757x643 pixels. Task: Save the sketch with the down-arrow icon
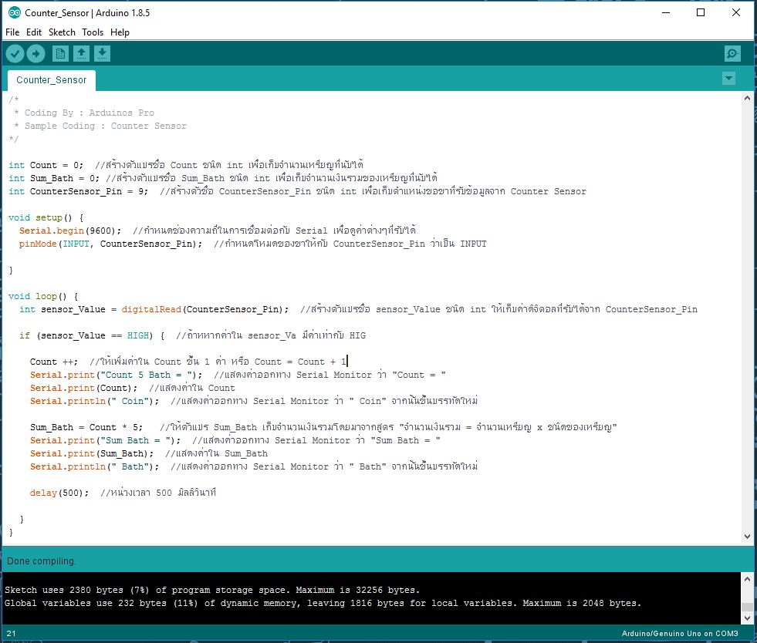tap(102, 53)
